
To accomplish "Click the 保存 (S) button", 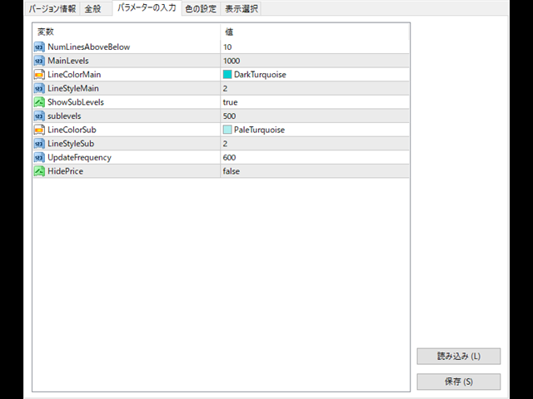I will 459,382.
